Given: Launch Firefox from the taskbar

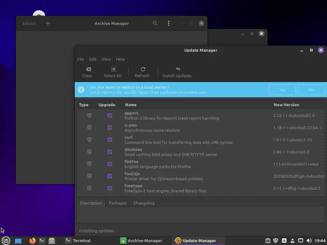Looking at the screenshot, I should pos(32,241).
